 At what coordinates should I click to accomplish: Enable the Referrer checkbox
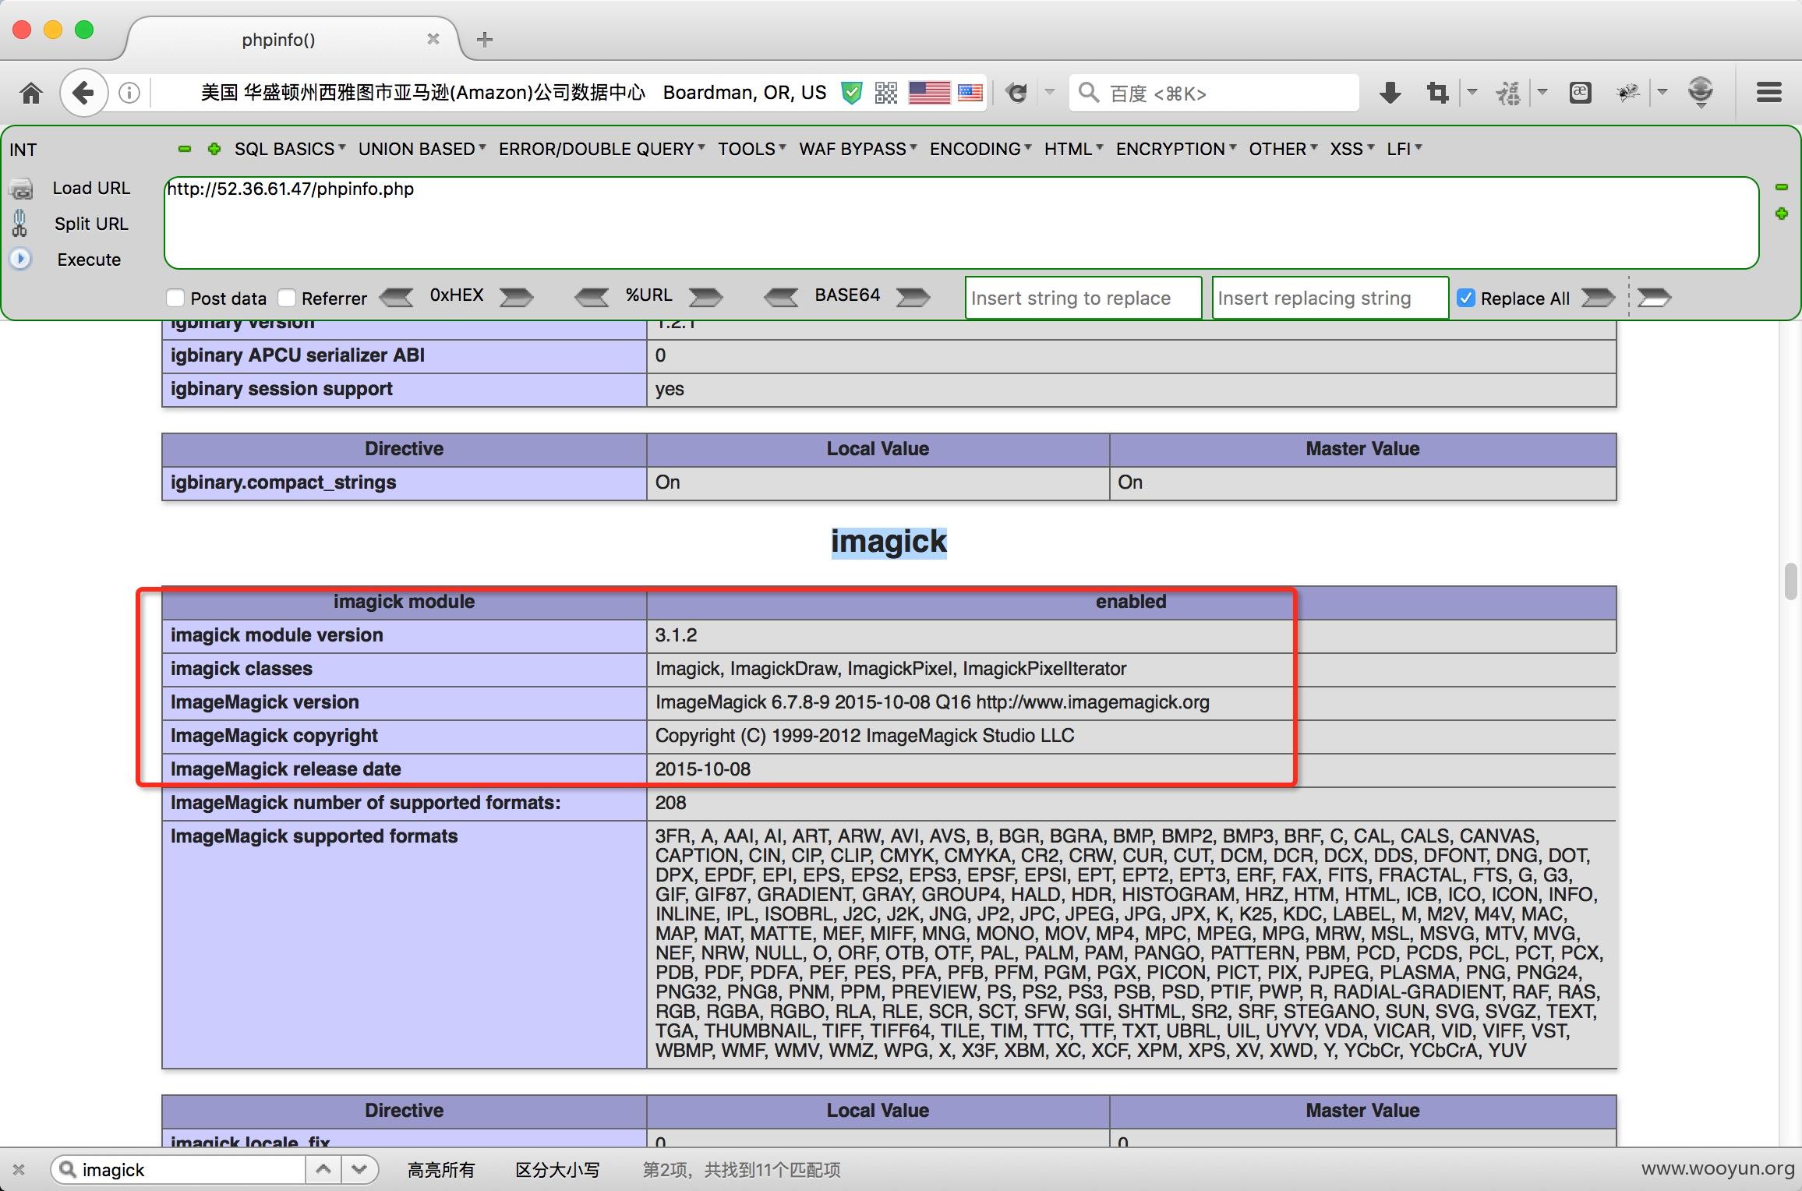pyautogui.click(x=287, y=298)
